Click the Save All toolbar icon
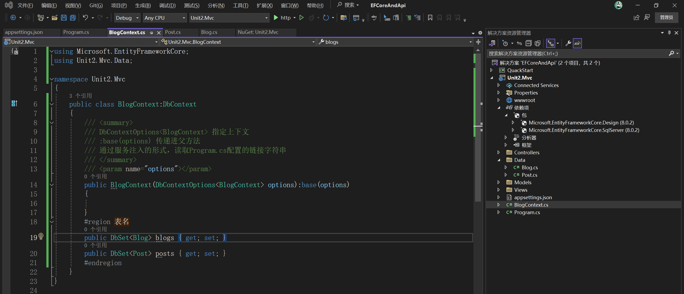The width and height of the screenshot is (684, 294). pos(73,18)
